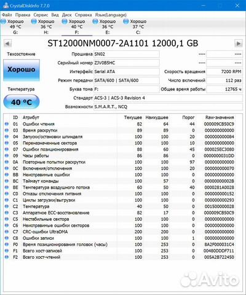Open the Сервис menu
Screen dimensions: 246x295
(41, 15)
